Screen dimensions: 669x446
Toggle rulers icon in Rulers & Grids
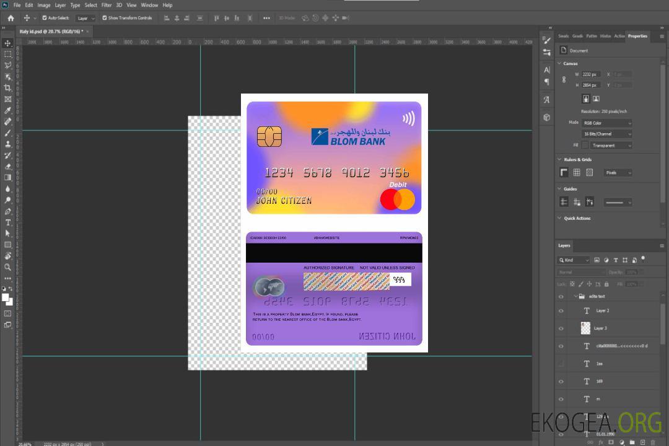[564, 172]
